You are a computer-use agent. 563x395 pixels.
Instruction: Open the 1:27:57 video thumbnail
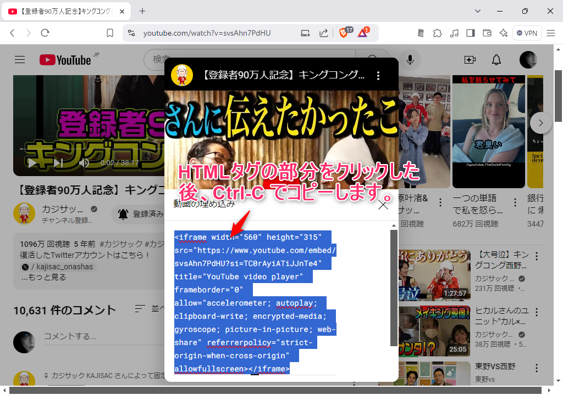tap(434, 275)
